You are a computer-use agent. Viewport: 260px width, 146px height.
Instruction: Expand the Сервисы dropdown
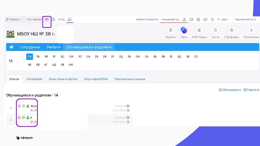coord(14,19)
